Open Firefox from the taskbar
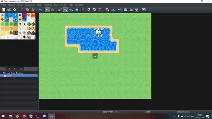The height and width of the screenshot is (119, 212). (24, 116)
